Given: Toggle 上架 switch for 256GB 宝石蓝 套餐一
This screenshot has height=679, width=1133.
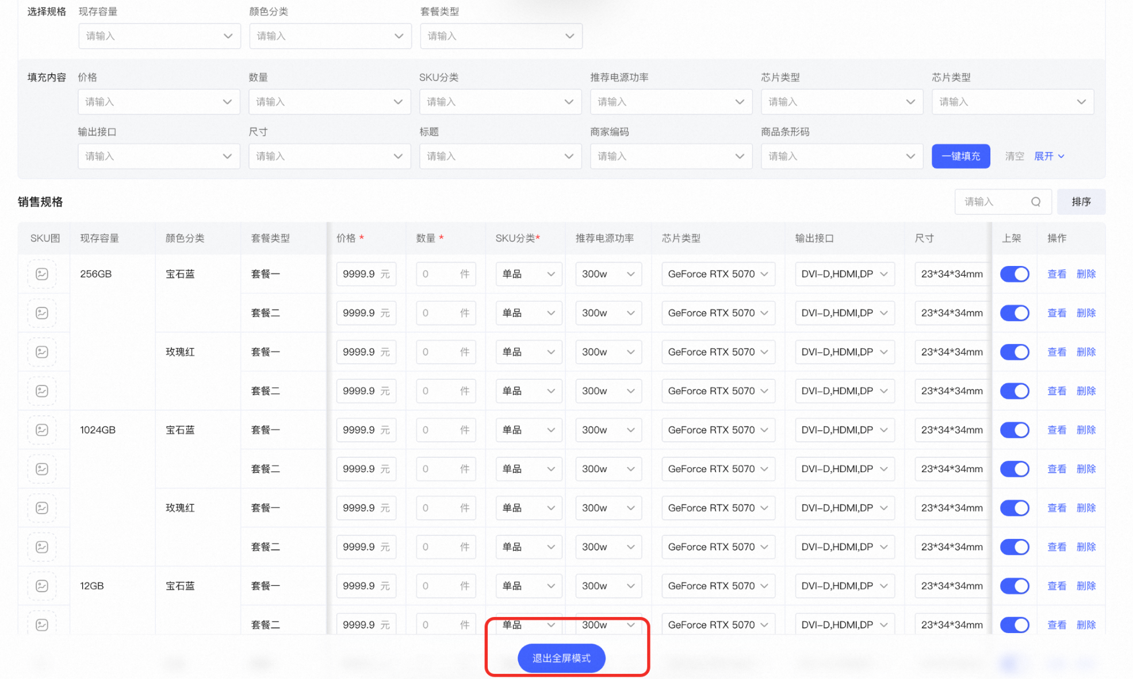Looking at the screenshot, I should (1015, 274).
